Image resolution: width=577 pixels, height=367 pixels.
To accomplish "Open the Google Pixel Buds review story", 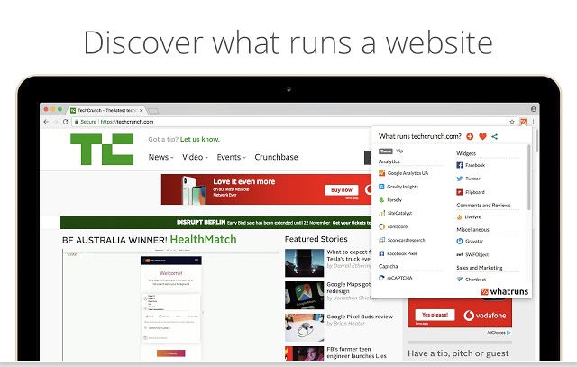I will pyautogui.click(x=360, y=317).
